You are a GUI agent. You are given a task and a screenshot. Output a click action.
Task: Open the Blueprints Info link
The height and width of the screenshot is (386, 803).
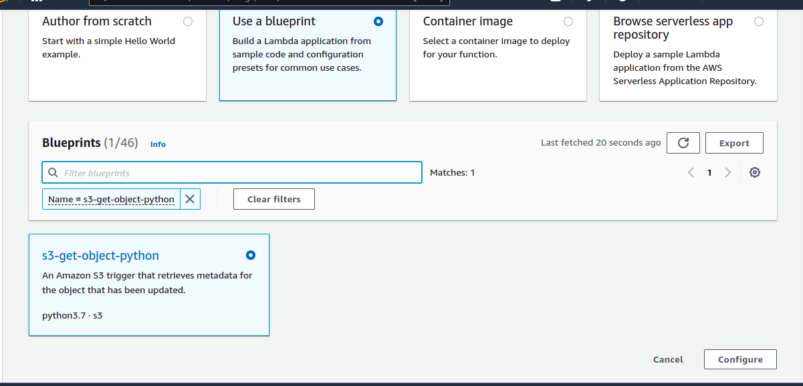[x=158, y=144]
